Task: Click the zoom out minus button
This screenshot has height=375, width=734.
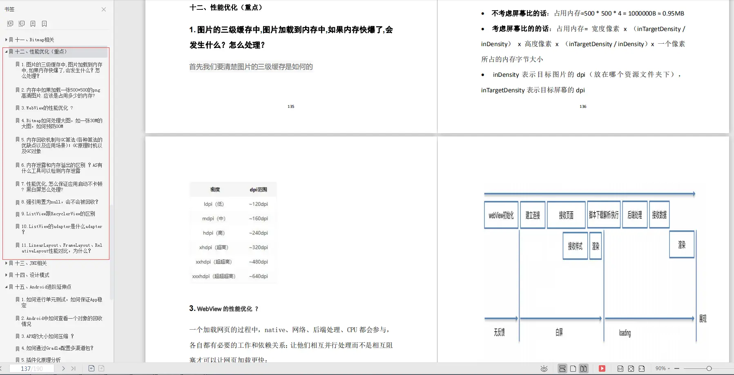Action: pyautogui.click(x=677, y=368)
